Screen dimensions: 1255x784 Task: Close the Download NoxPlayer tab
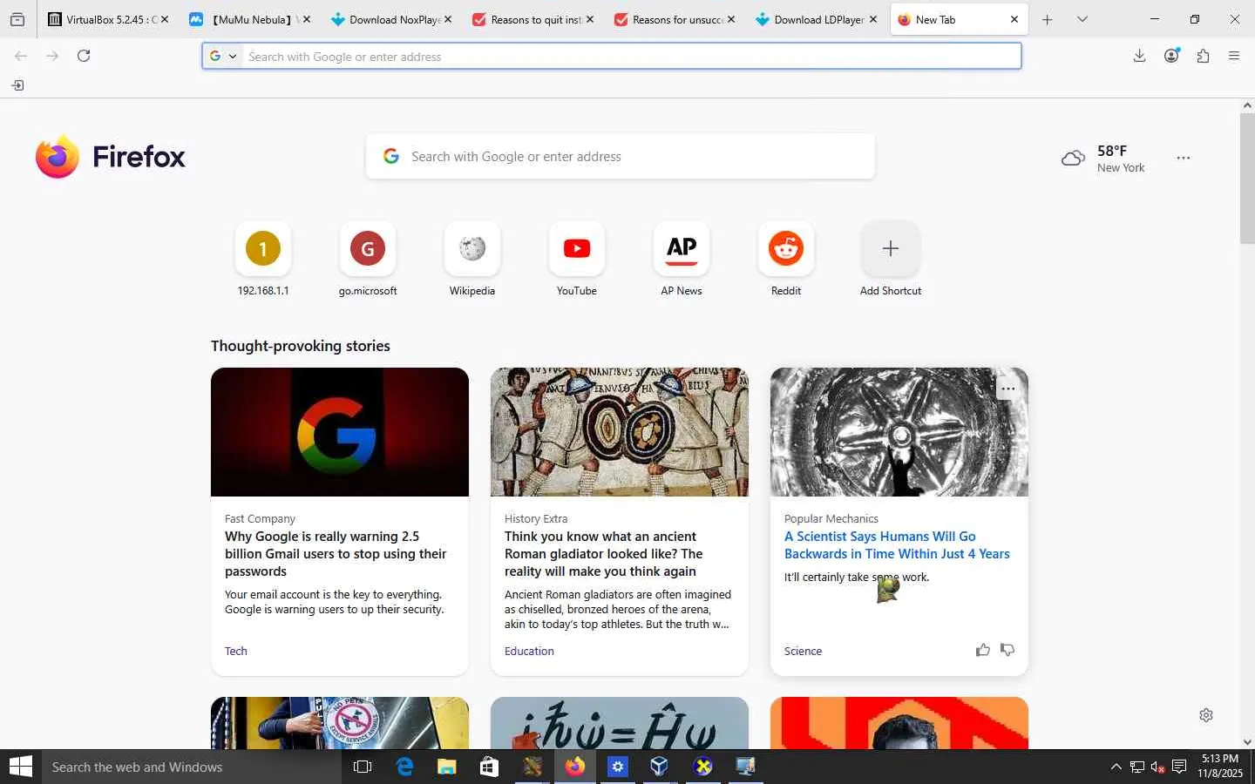[x=448, y=19]
